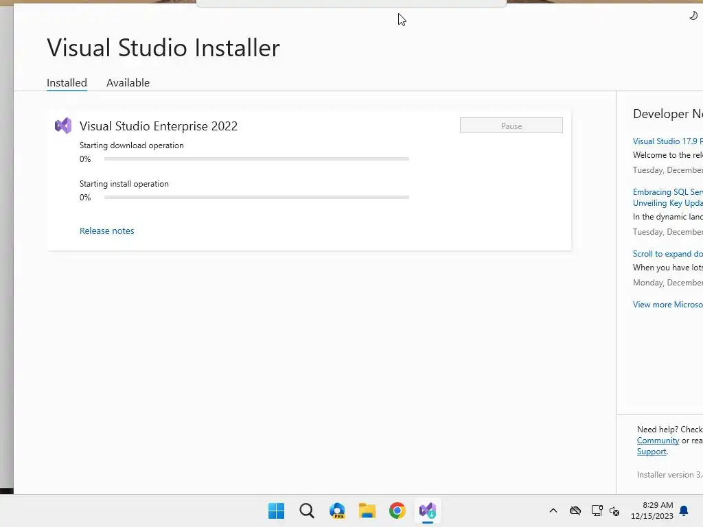Image resolution: width=703 pixels, height=527 pixels.
Task: Click the Pause button
Action: click(511, 126)
